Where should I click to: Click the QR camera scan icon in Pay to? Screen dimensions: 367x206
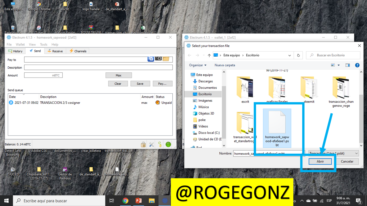pos(159,58)
